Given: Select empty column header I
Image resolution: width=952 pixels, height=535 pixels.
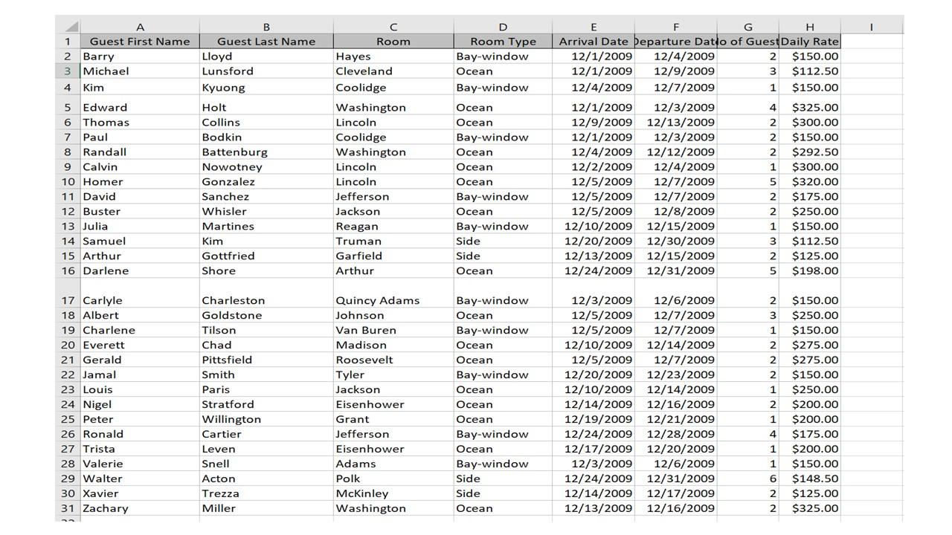Looking at the screenshot, I should (x=870, y=26).
